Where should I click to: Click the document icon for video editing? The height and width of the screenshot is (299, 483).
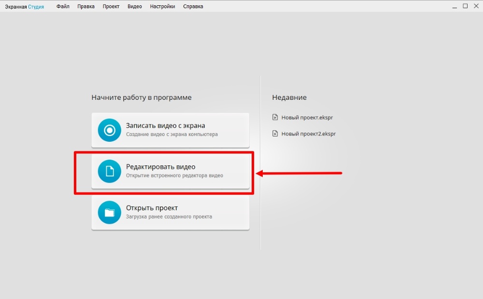tap(109, 171)
